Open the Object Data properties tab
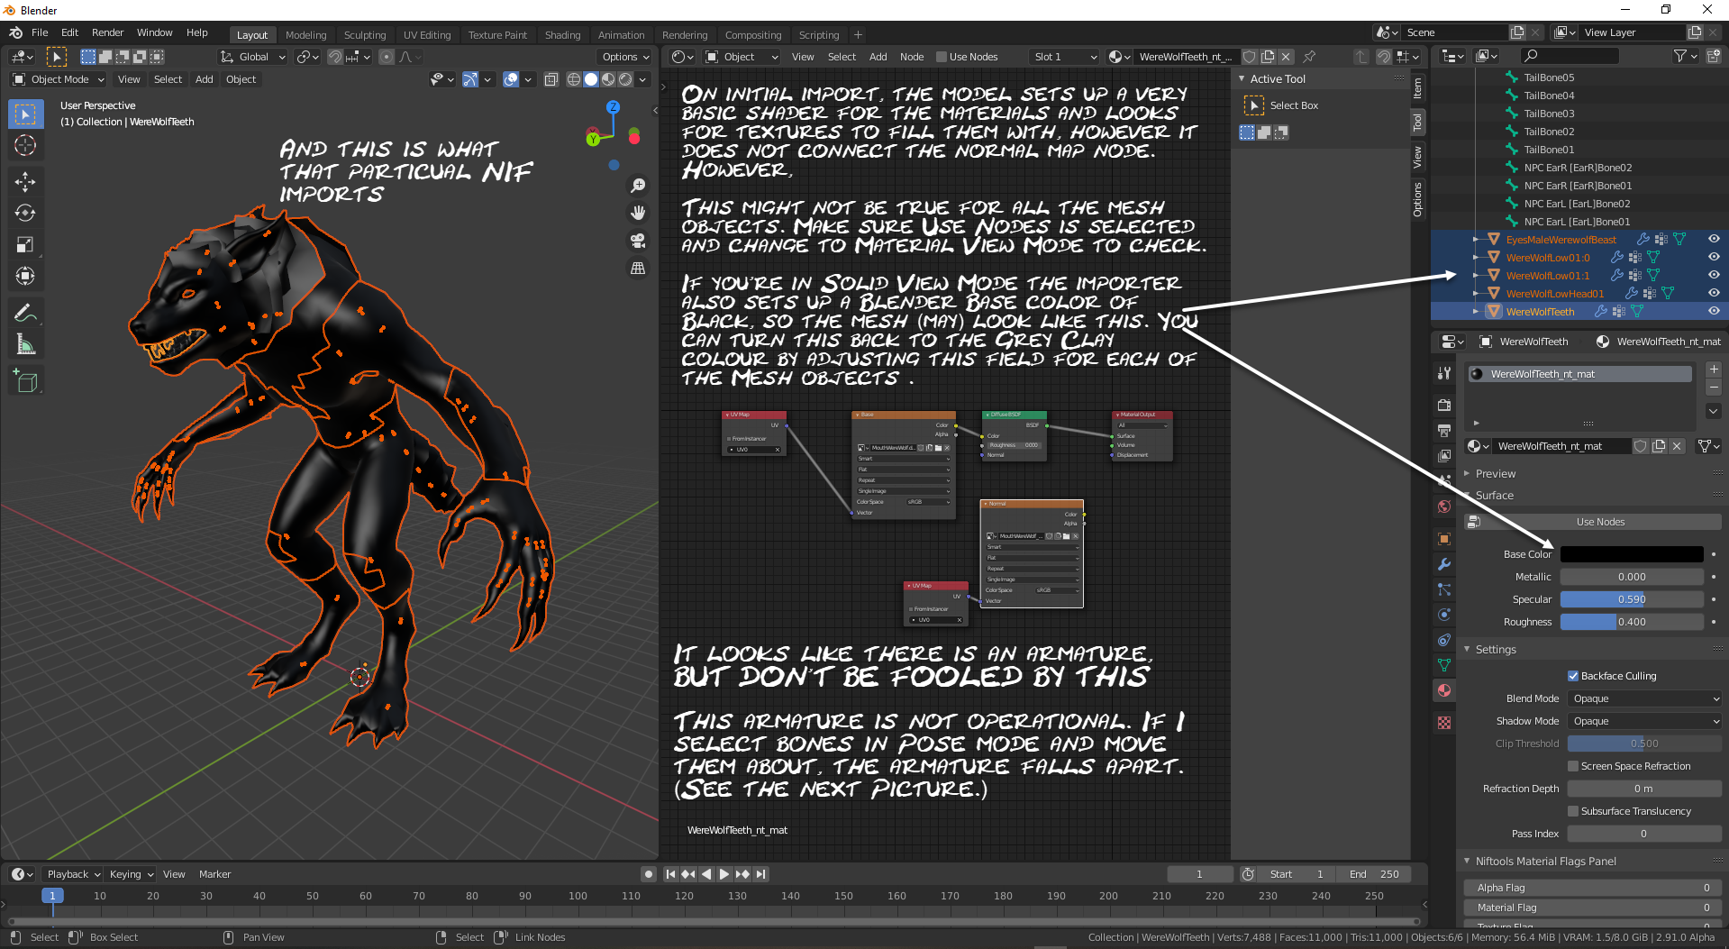The height and width of the screenshot is (949, 1729). tap(1444, 665)
